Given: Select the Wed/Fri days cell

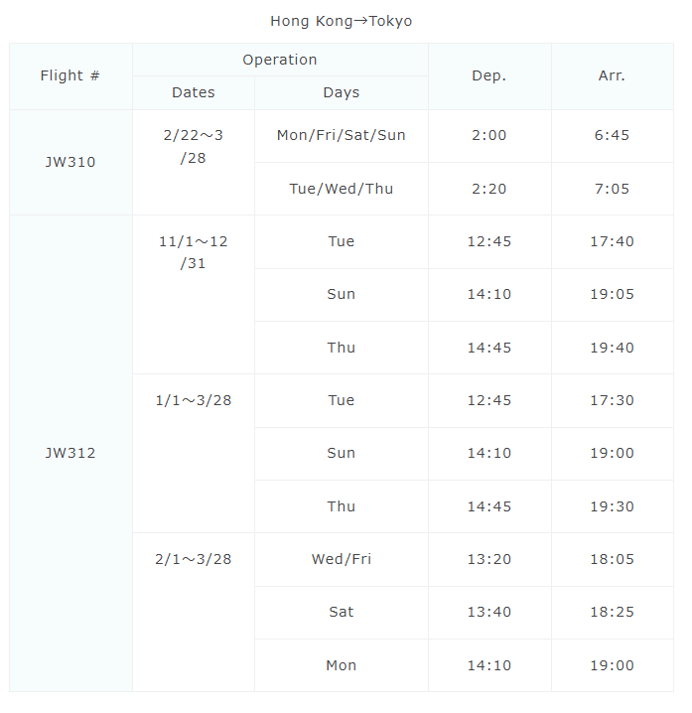Looking at the screenshot, I should click(341, 559).
